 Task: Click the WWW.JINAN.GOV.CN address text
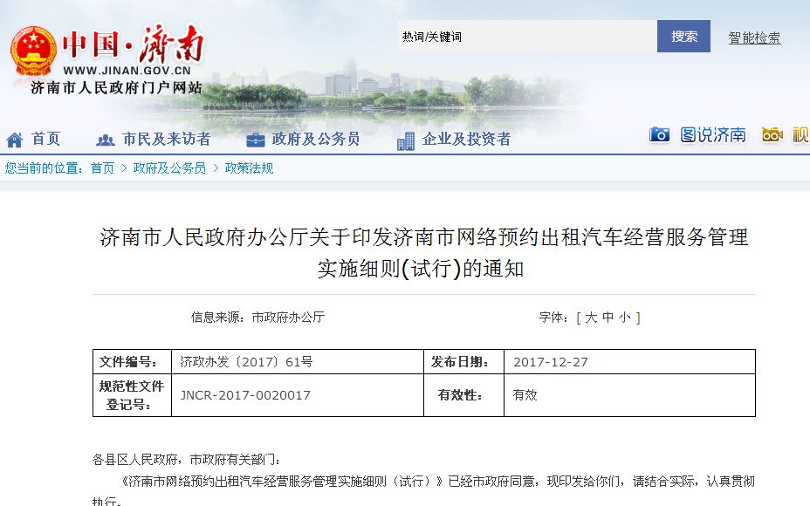(127, 71)
